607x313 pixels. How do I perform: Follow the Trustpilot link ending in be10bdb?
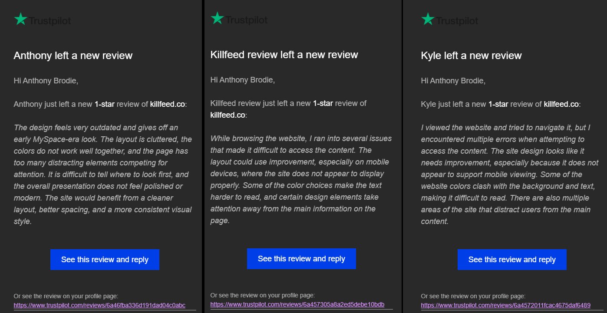(297, 304)
